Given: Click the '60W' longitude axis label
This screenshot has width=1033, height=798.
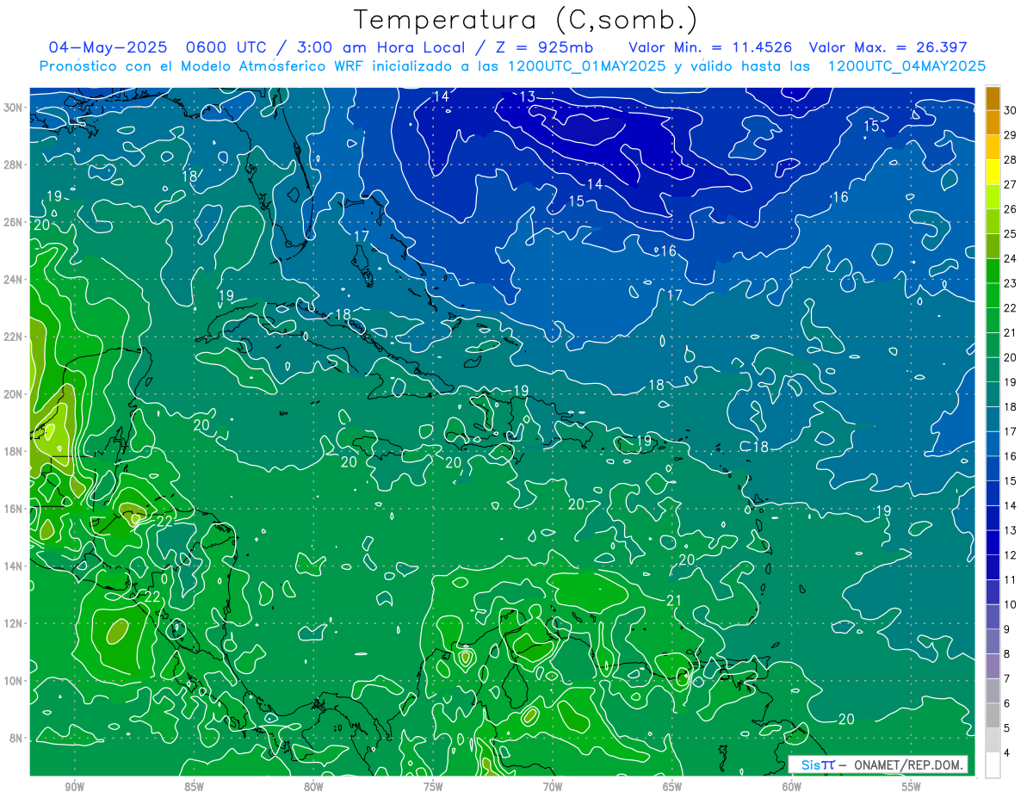Looking at the screenshot, I should tap(792, 787).
